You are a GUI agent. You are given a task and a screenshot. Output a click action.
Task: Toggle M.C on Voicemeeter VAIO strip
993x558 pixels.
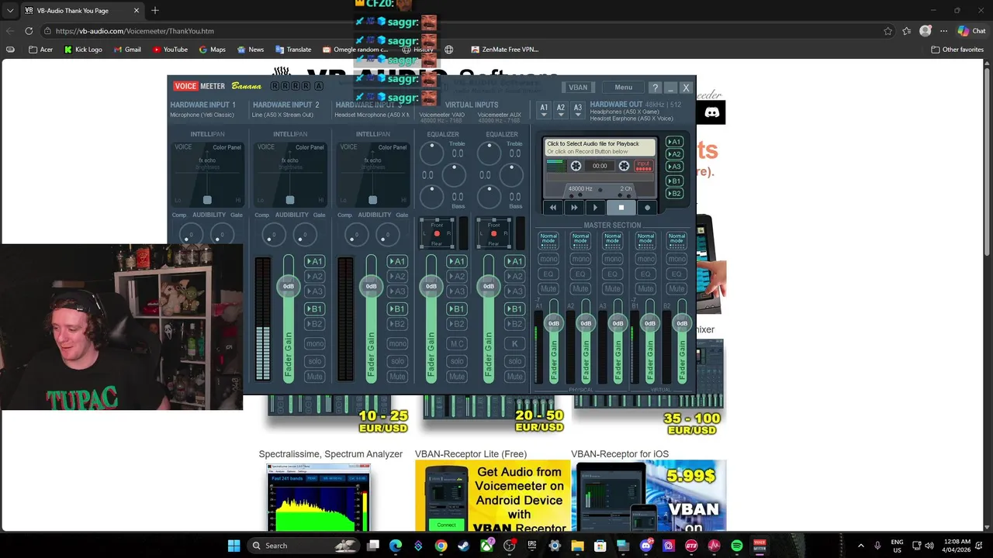click(457, 343)
